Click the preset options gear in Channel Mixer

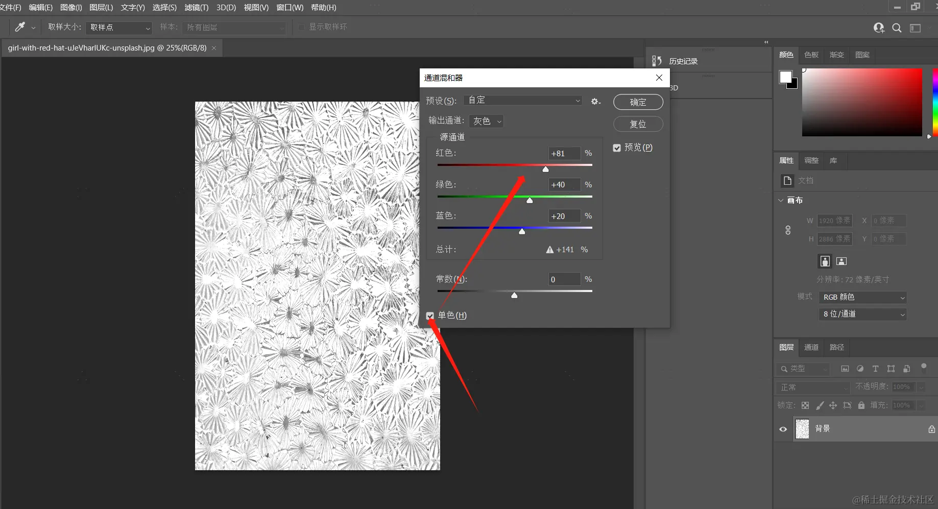(x=595, y=102)
